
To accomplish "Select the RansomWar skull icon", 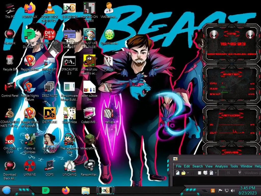I will 89,168.
